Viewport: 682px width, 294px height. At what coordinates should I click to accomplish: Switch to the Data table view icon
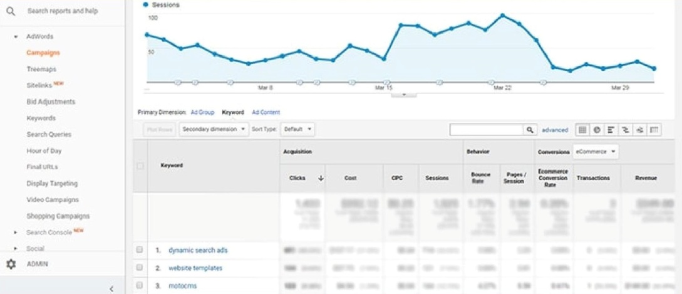click(x=582, y=130)
